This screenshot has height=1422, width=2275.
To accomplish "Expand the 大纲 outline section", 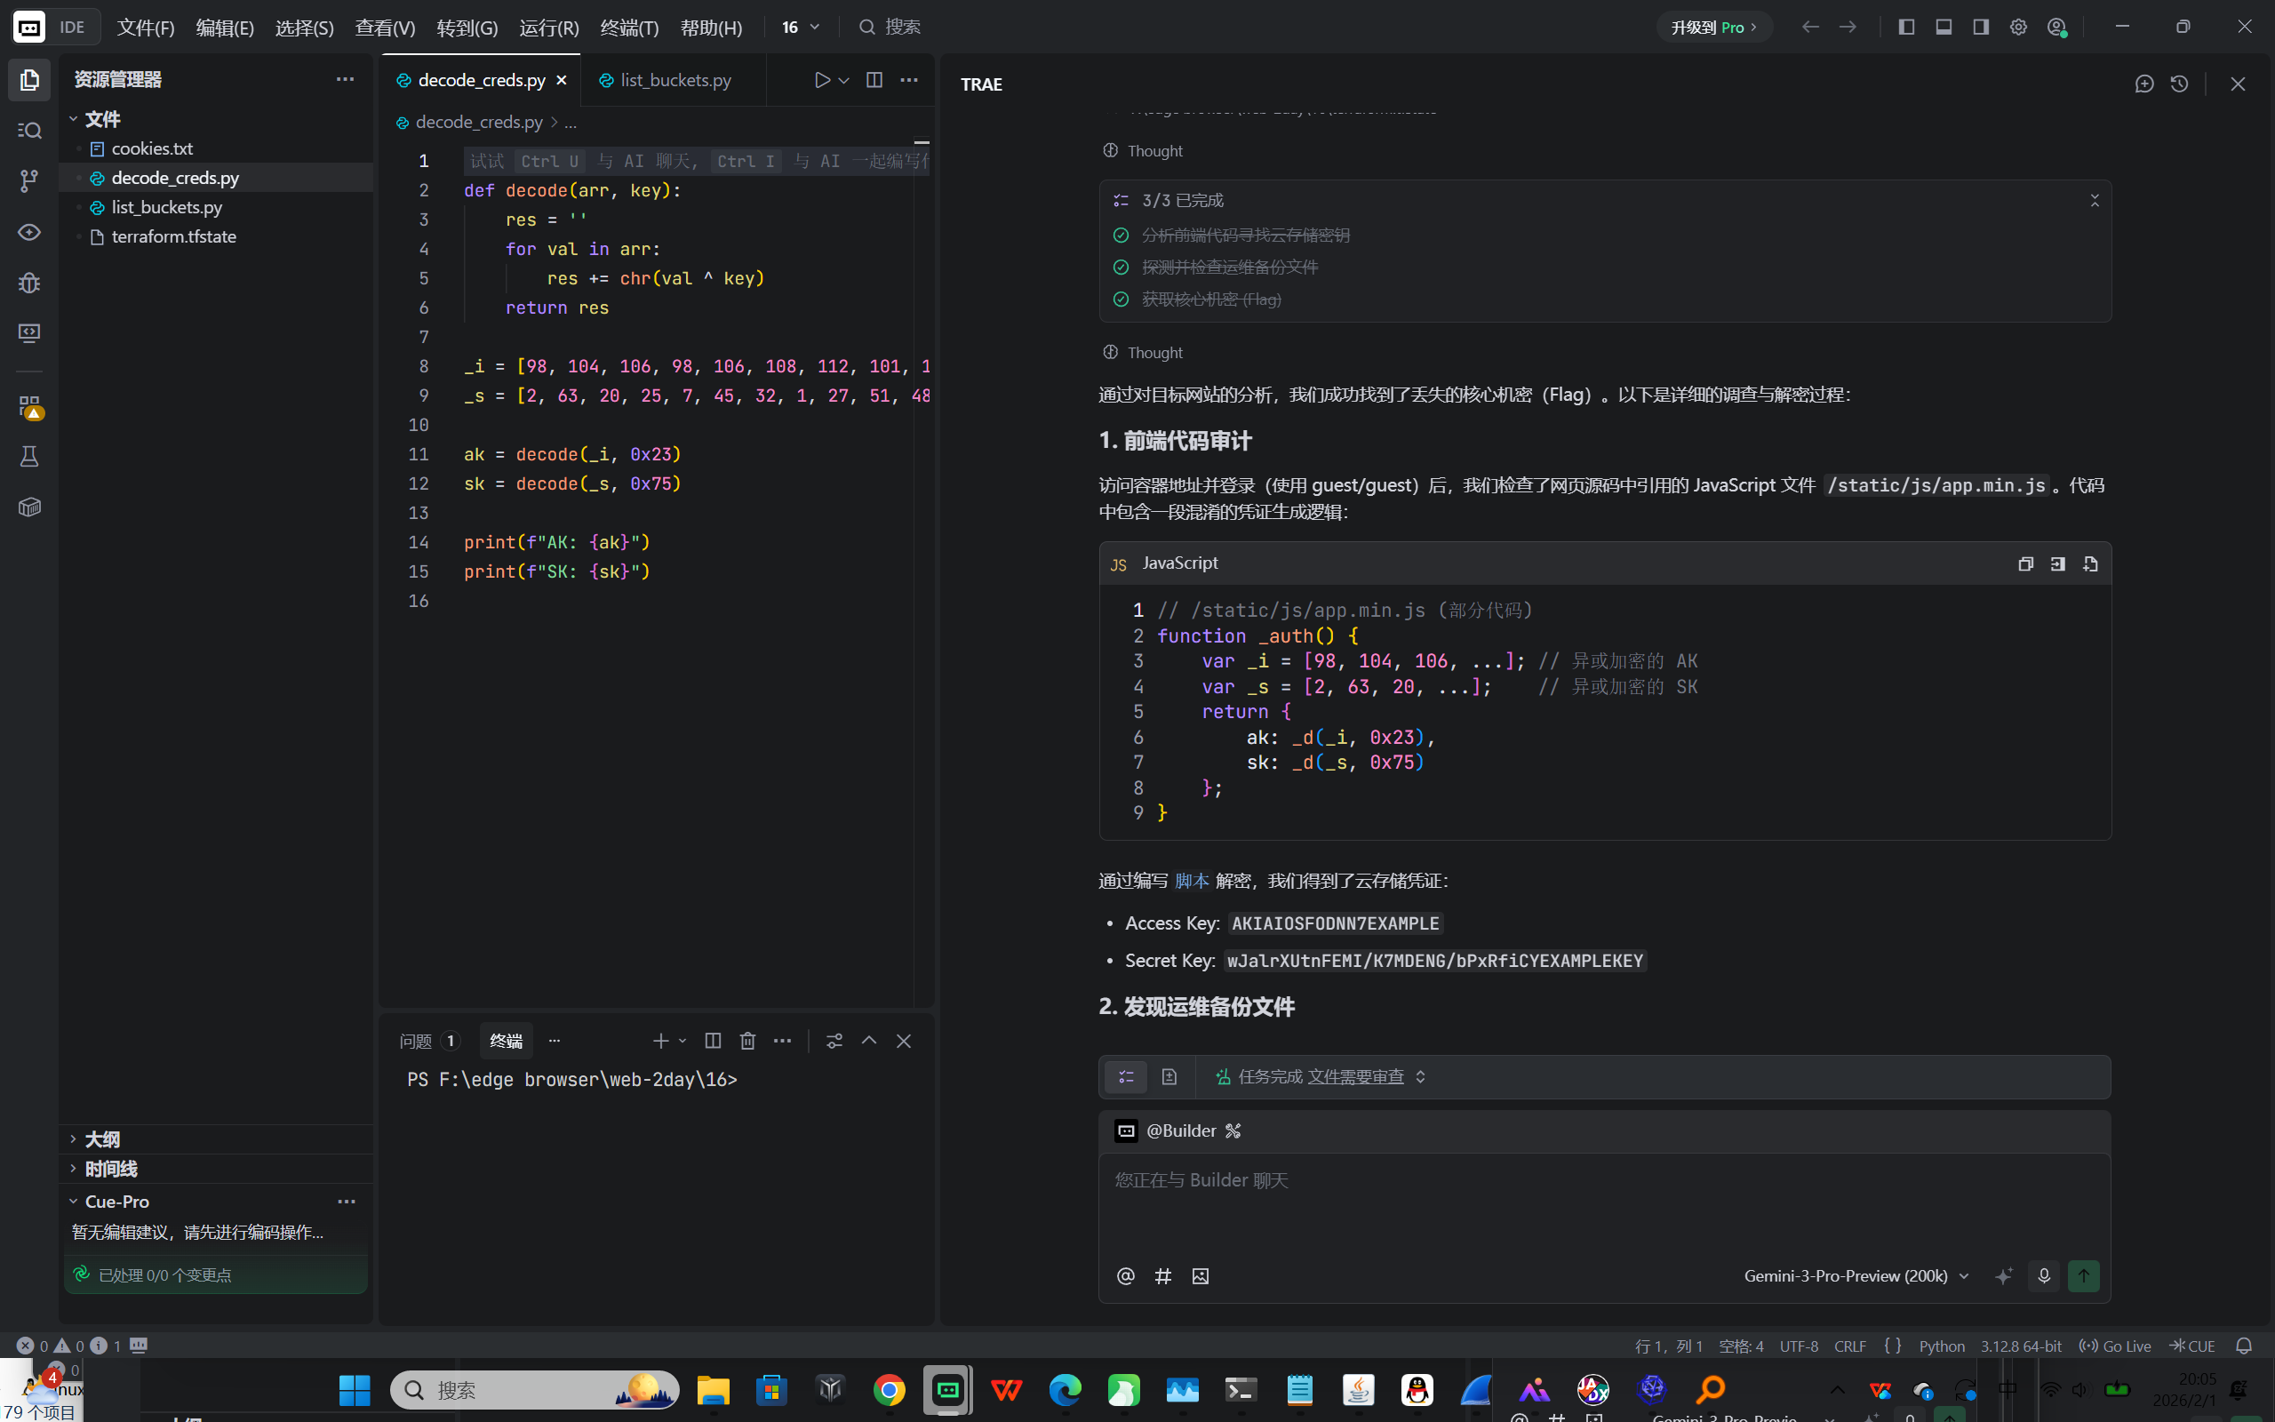I will (x=101, y=1138).
